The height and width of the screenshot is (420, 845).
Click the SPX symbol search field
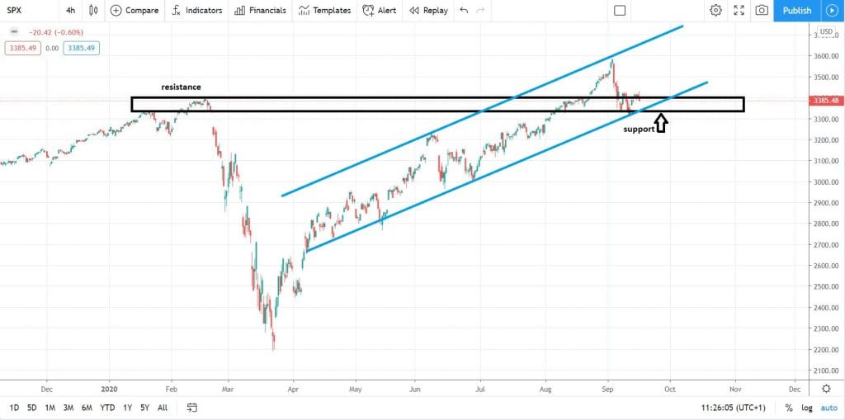click(25, 11)
